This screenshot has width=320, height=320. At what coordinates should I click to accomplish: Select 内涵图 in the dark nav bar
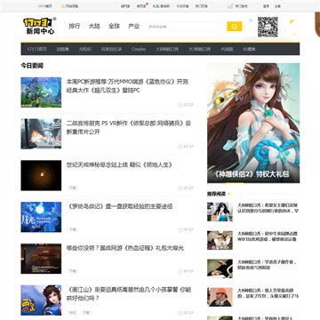(227, 49)
